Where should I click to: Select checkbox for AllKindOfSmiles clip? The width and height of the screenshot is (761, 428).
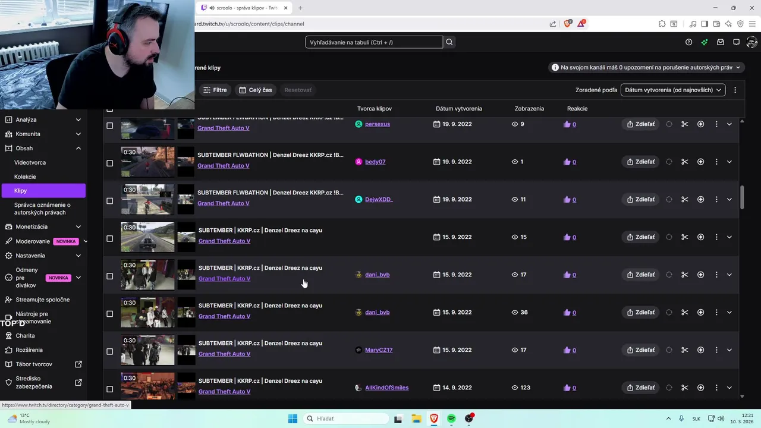click(109, 389)
